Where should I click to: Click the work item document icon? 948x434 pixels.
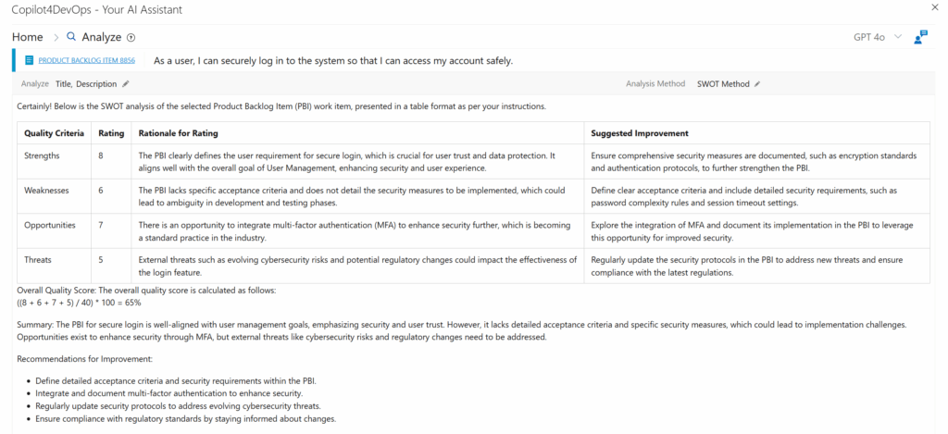pos(29,60)
